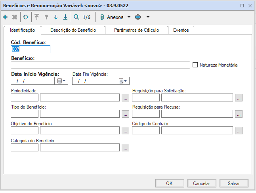Viewport: 256px width, 193px height.
Task: Jump to last record arrow icon
Action: pos(65,17)
